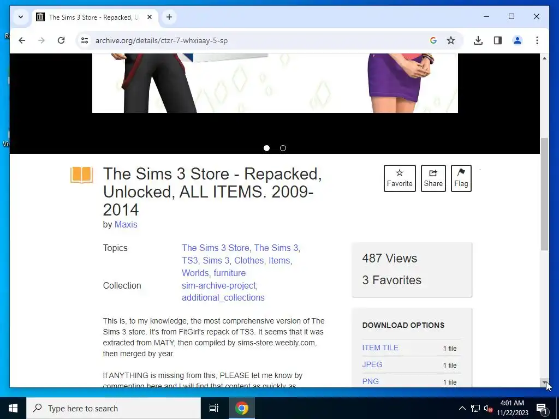The width and height of the screenshot is (559, 419).
Task: Click the Google icon in address bar
Action: click(x=433, y=40)
